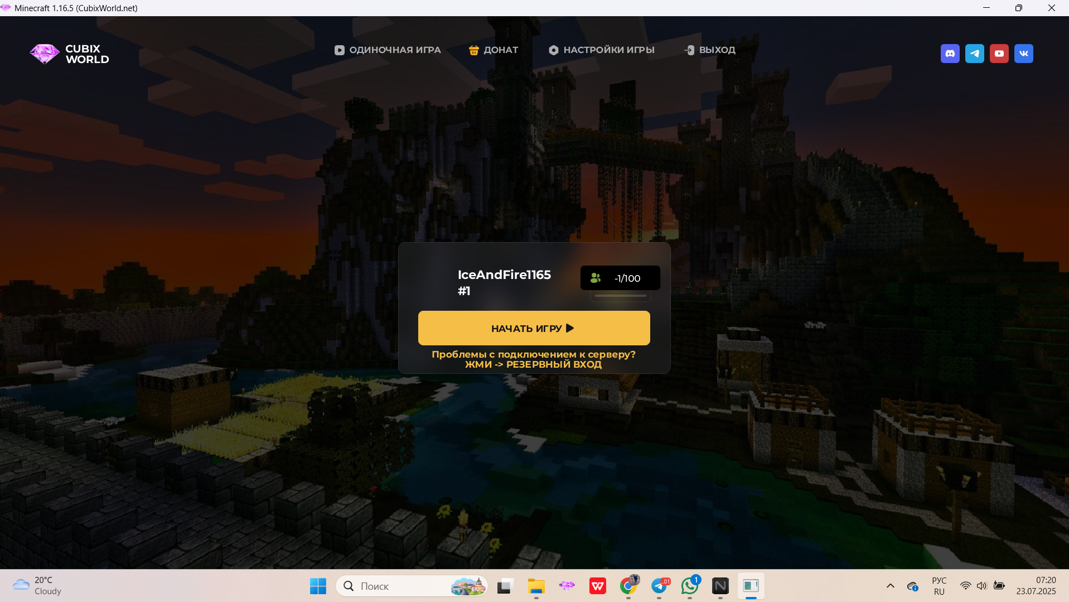This screenshot has height=602, width=1069.
Task: Open the red W app on taskbar
Action: pos(597,586)
